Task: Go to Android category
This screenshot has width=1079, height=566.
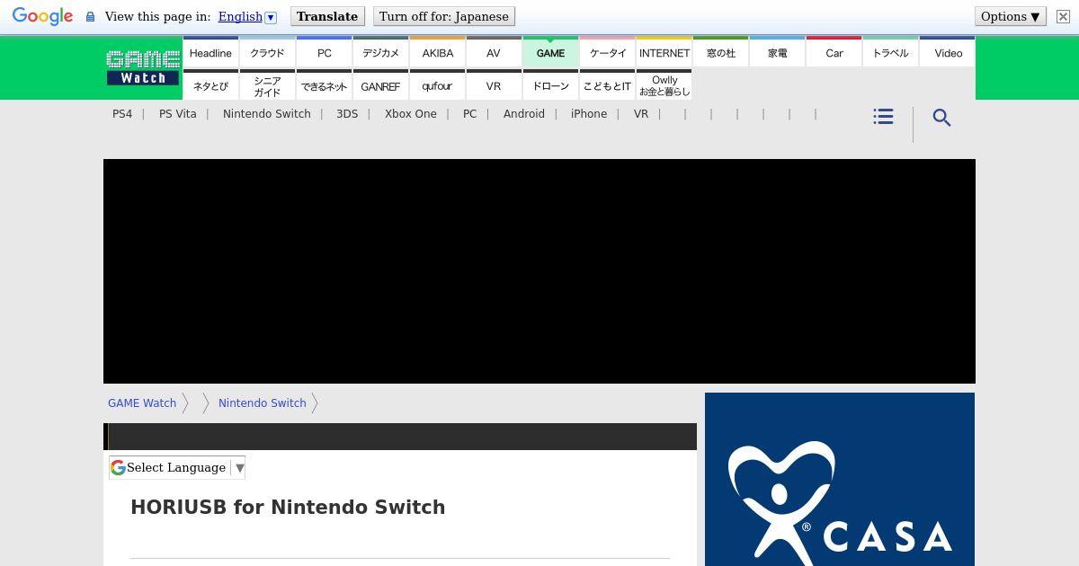Action: [x=524, y=114]
